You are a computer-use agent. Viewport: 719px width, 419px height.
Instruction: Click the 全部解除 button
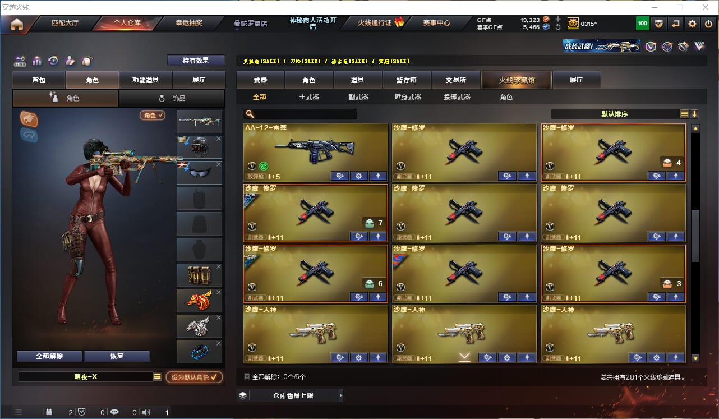49,356
